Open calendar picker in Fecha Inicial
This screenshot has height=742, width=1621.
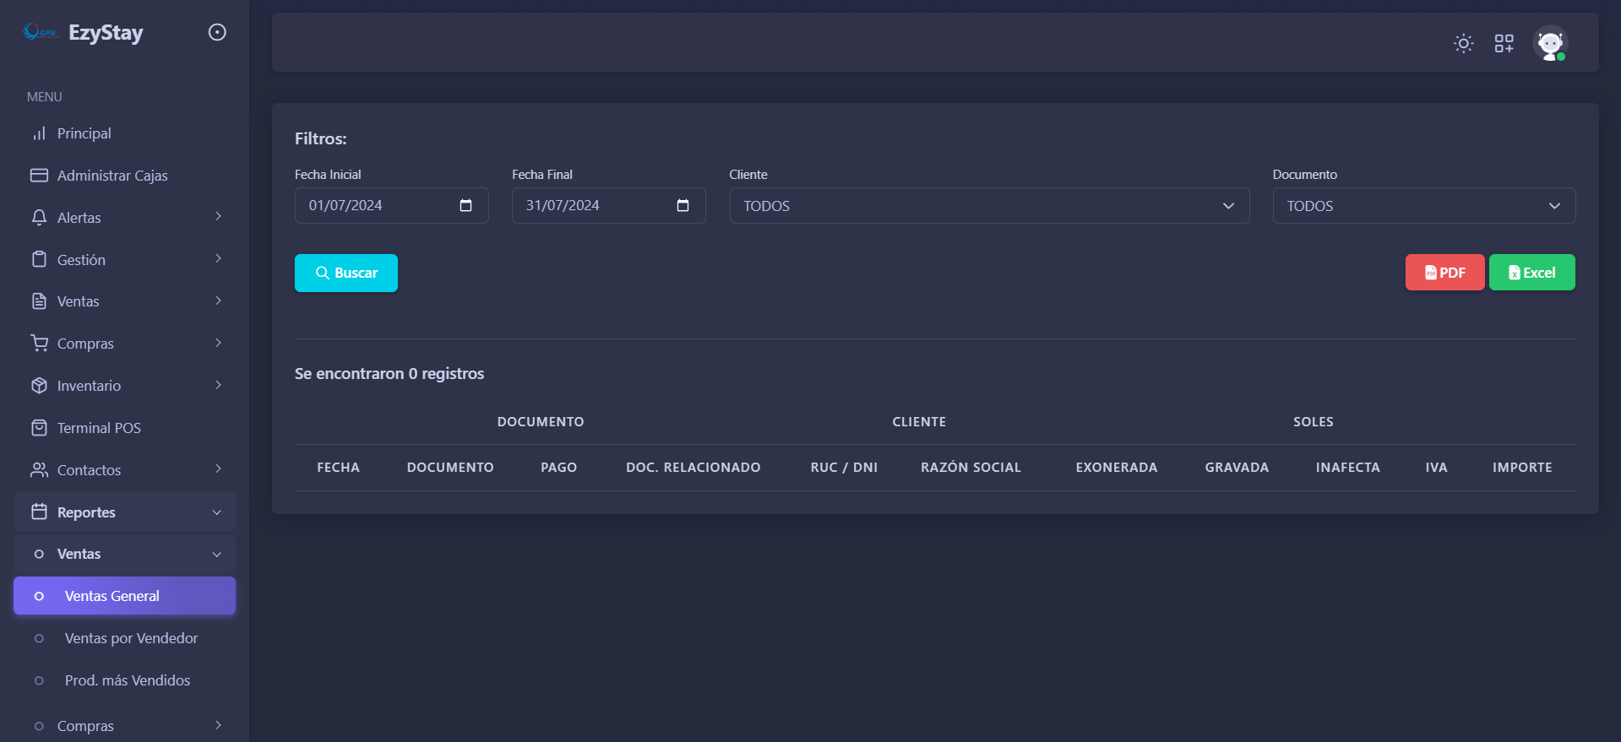[x=465, y=206]
